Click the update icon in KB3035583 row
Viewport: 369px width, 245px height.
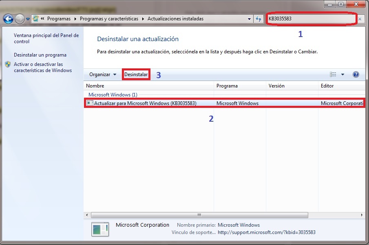(90, 103)
